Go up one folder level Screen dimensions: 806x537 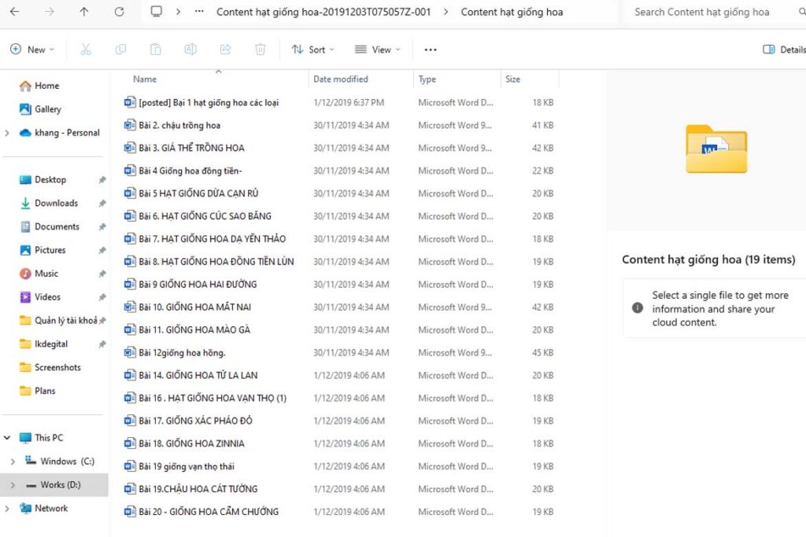click(83, 12)
